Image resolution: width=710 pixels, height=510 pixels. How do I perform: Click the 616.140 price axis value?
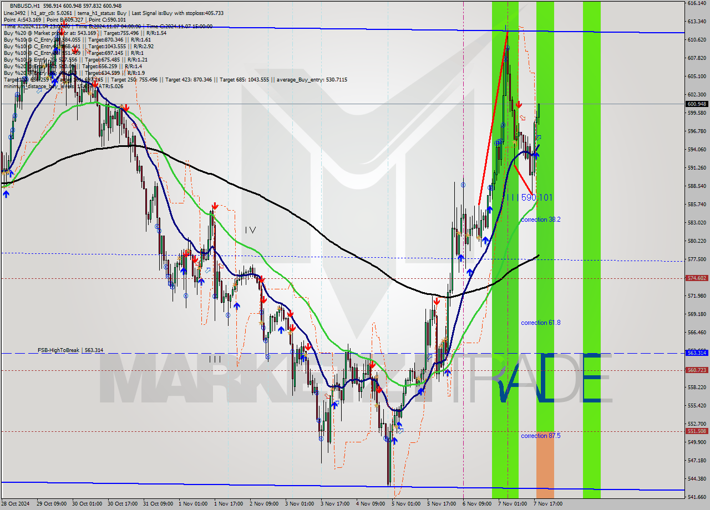click(x=697, y=3)
